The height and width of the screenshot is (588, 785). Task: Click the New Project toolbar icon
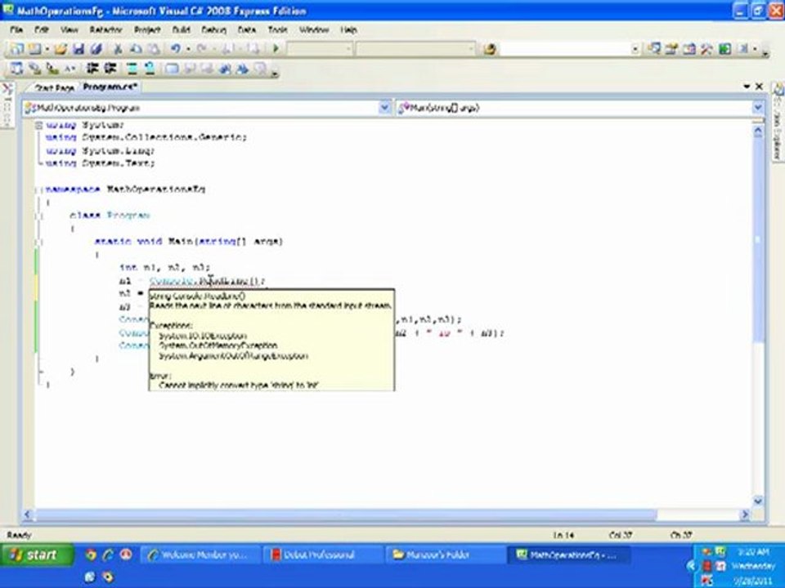(x=16, y=48)
